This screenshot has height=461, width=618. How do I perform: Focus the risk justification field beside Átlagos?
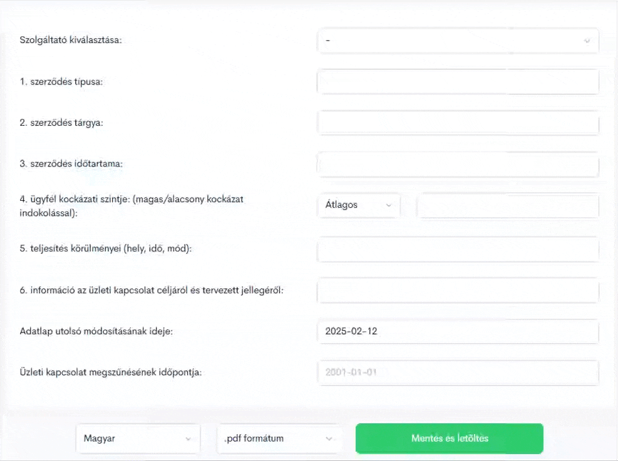click(x=508, y=205)
